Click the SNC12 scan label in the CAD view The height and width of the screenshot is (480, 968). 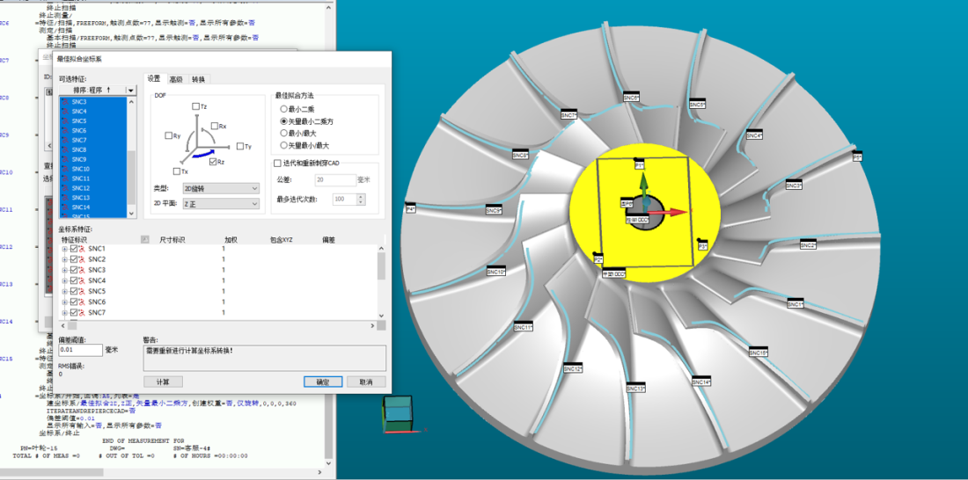(572, 369)
